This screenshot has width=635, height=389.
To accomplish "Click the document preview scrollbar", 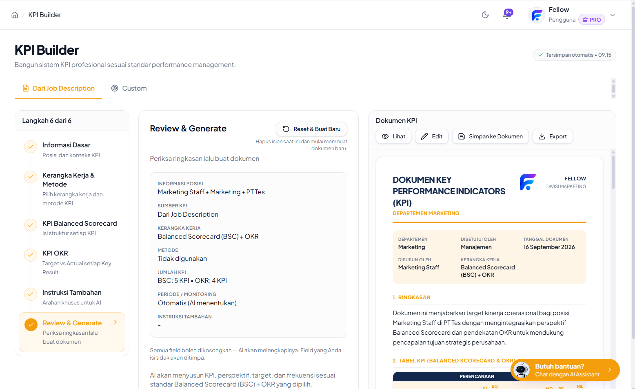I will (613, 171).
